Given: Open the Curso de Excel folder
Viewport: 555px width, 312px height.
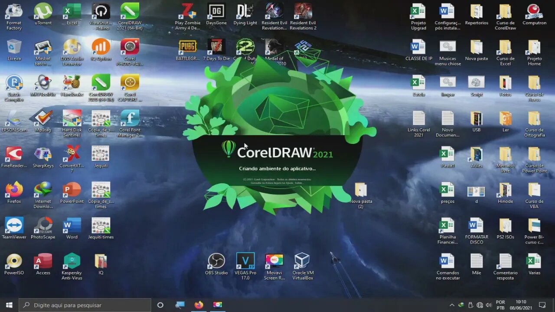Looking at the screenshot, I should click(506, 52).
